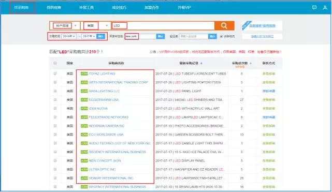The width and height of the screenshot is (332, 192).
Task: Click green badge beside MAYA LIGHTING LLC
Action: coord(84,91)
